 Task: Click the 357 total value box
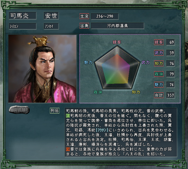(170, 95)
